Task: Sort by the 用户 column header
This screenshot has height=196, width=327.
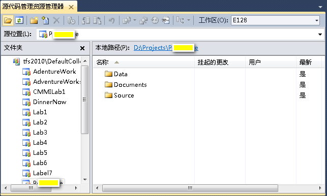Action: [x=271, y=62]
